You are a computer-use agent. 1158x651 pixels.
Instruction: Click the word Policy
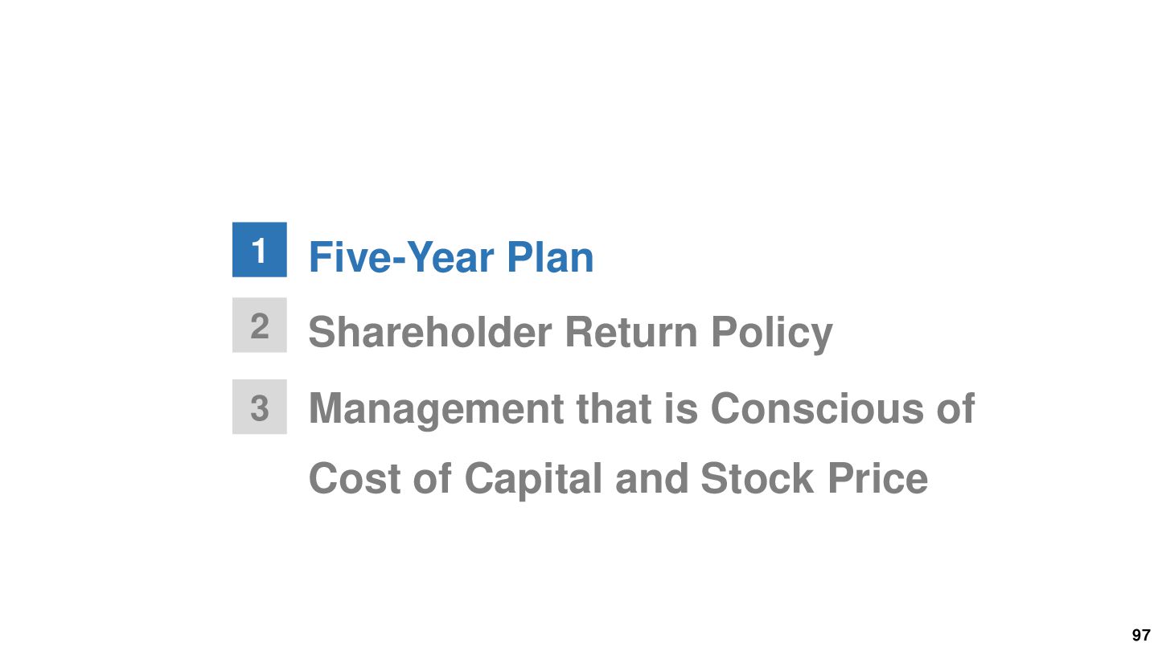tap(771, 334)
